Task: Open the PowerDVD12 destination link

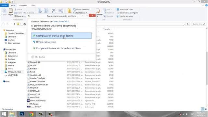Action: (64, 21)
